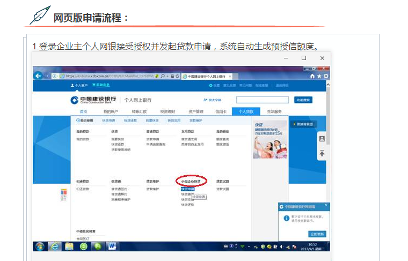Screen dimensions: 408x261
Task: Open the Windows Start button
Action: 40,247
